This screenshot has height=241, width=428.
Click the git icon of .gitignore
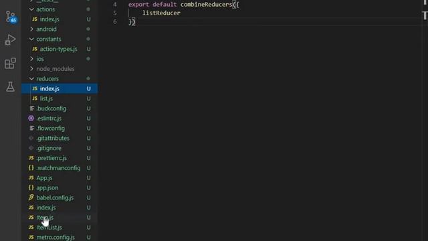[31, 148]
